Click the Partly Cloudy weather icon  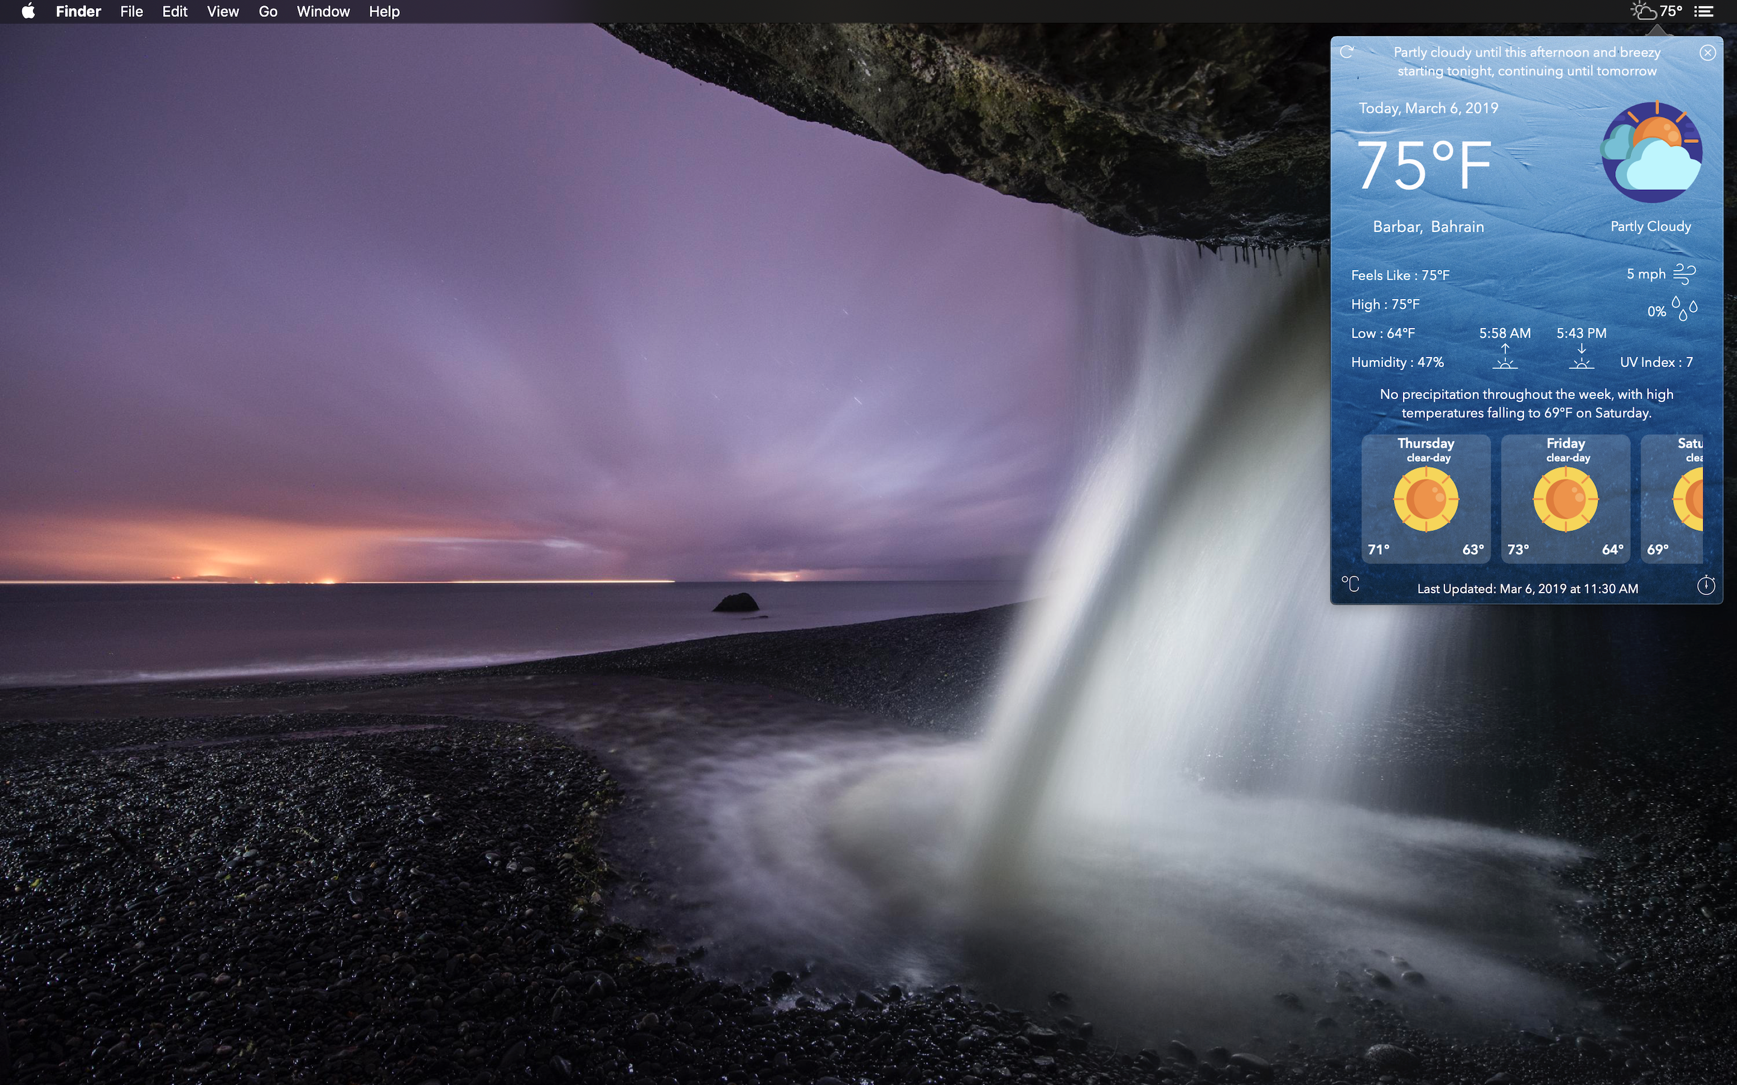1651,151
